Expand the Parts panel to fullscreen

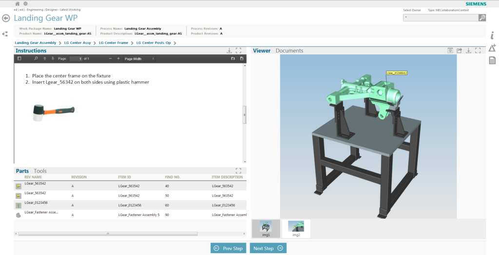point(238,171)
